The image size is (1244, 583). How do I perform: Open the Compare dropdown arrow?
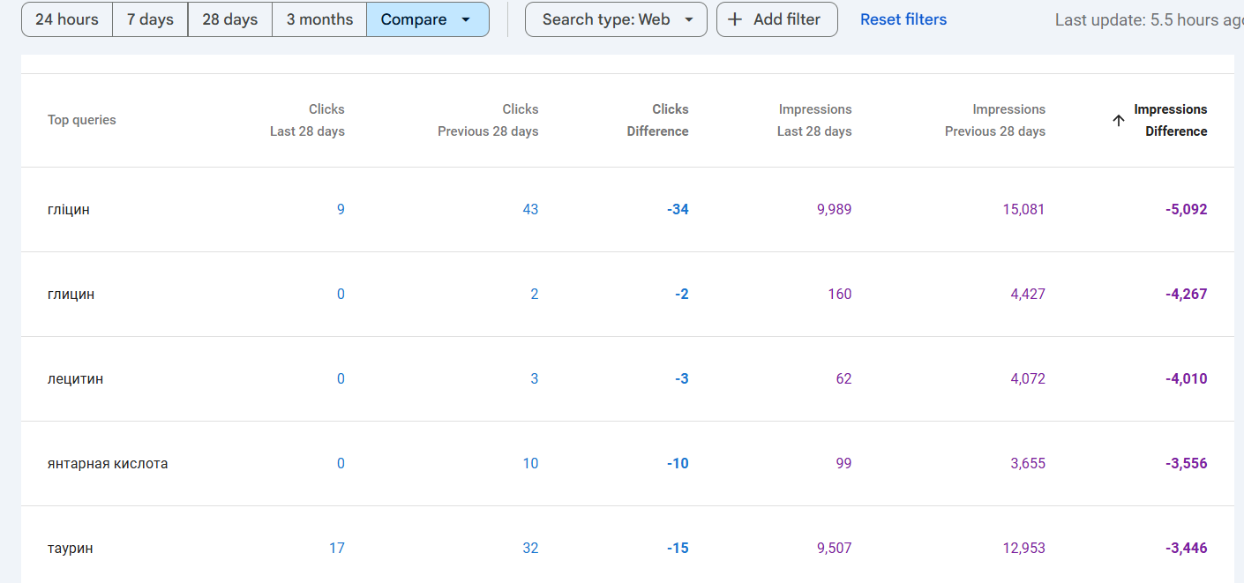tap(466, 19)
